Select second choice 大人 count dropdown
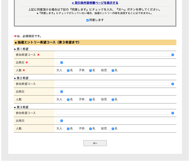190x161 pixels. [66, 100]
